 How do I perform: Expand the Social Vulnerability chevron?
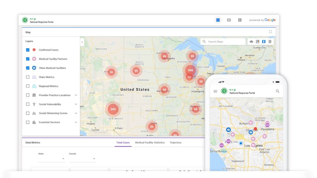click(x=76, y=104)
